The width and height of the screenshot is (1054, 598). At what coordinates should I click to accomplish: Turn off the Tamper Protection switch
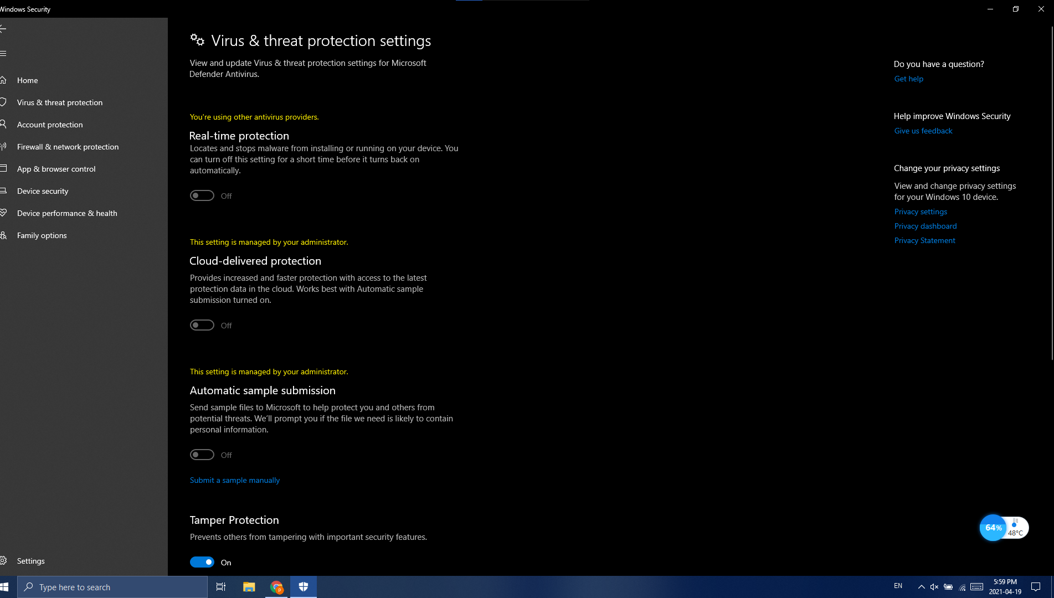coord(202,562)
